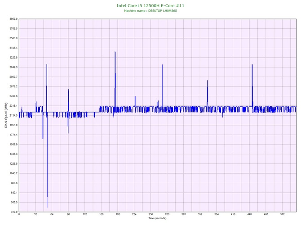Click the y-axis value 3405.4
This screenshot has height=226, width=301.
click(13, 48)
